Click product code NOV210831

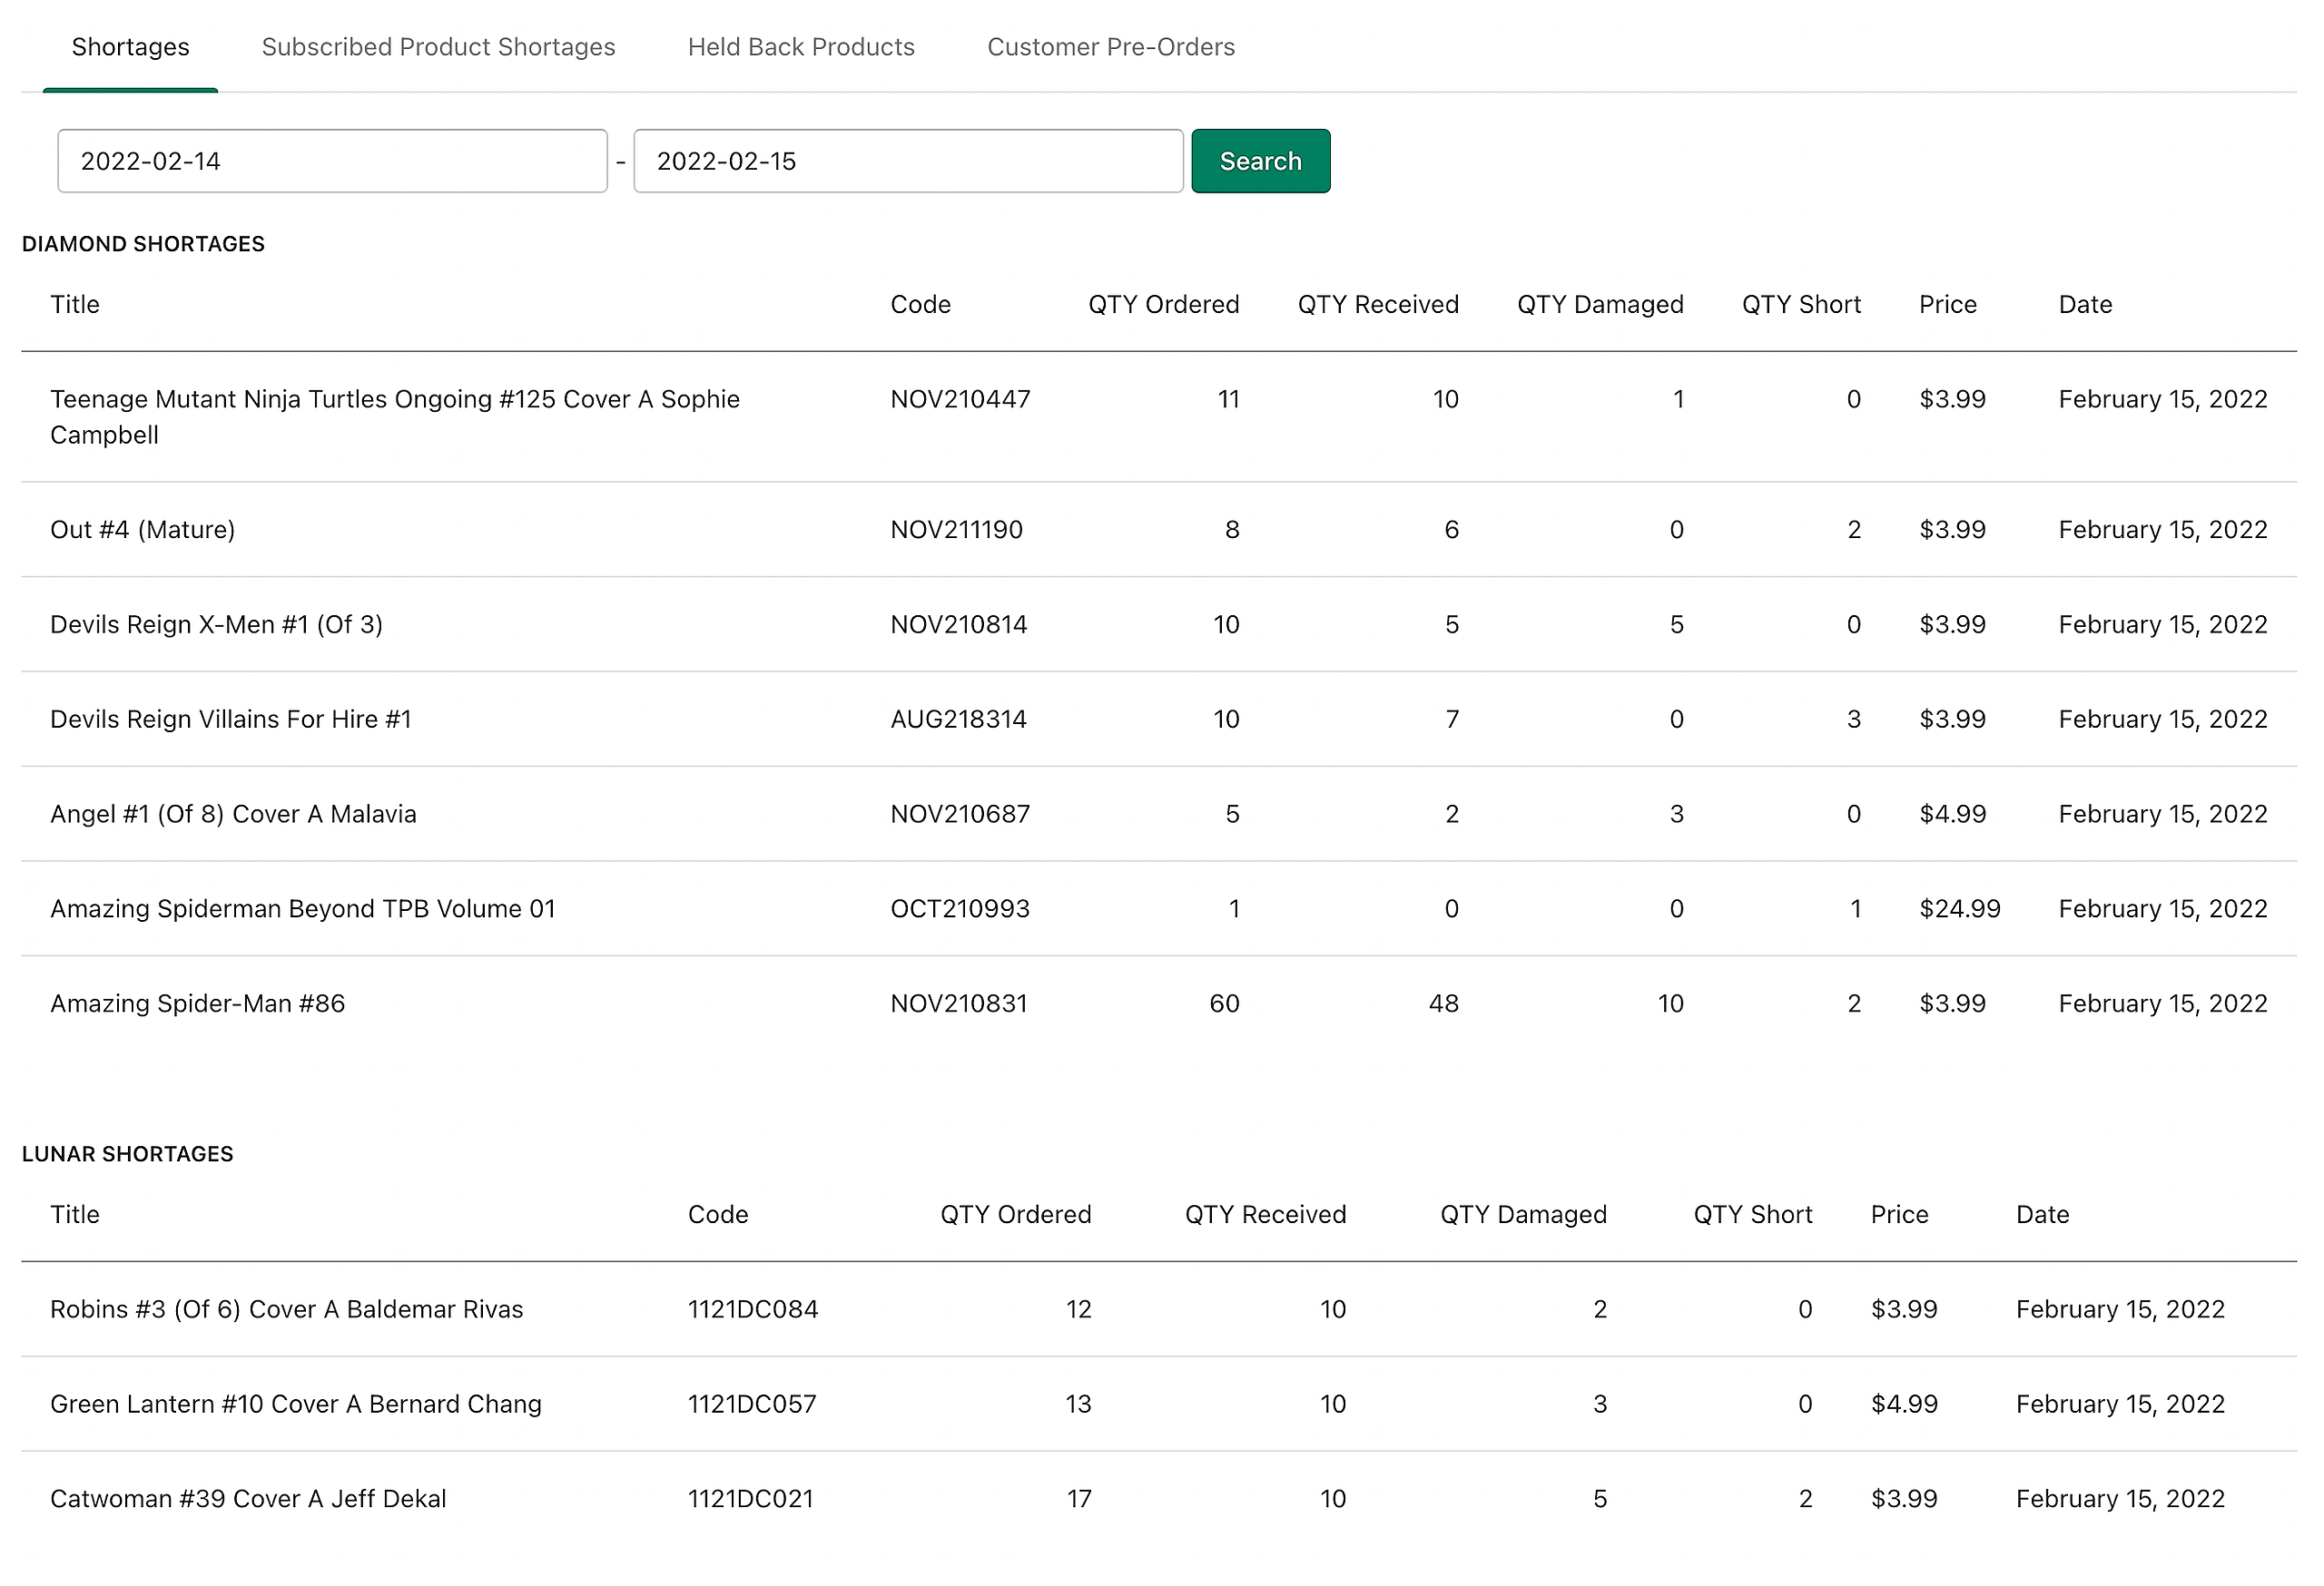(959, 1004)
